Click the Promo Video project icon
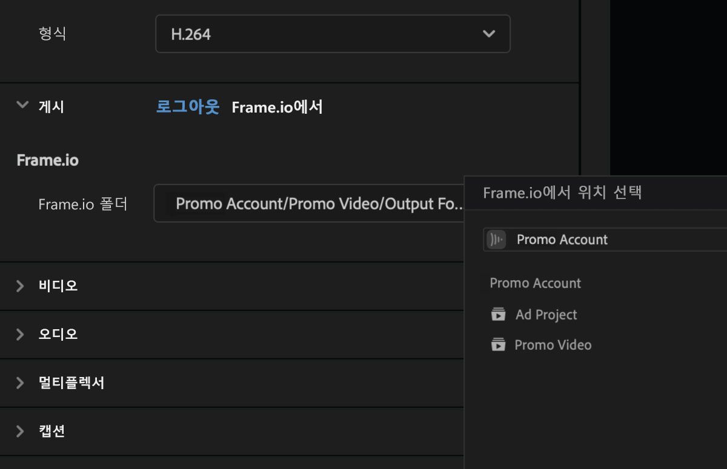 coord(498,345)
